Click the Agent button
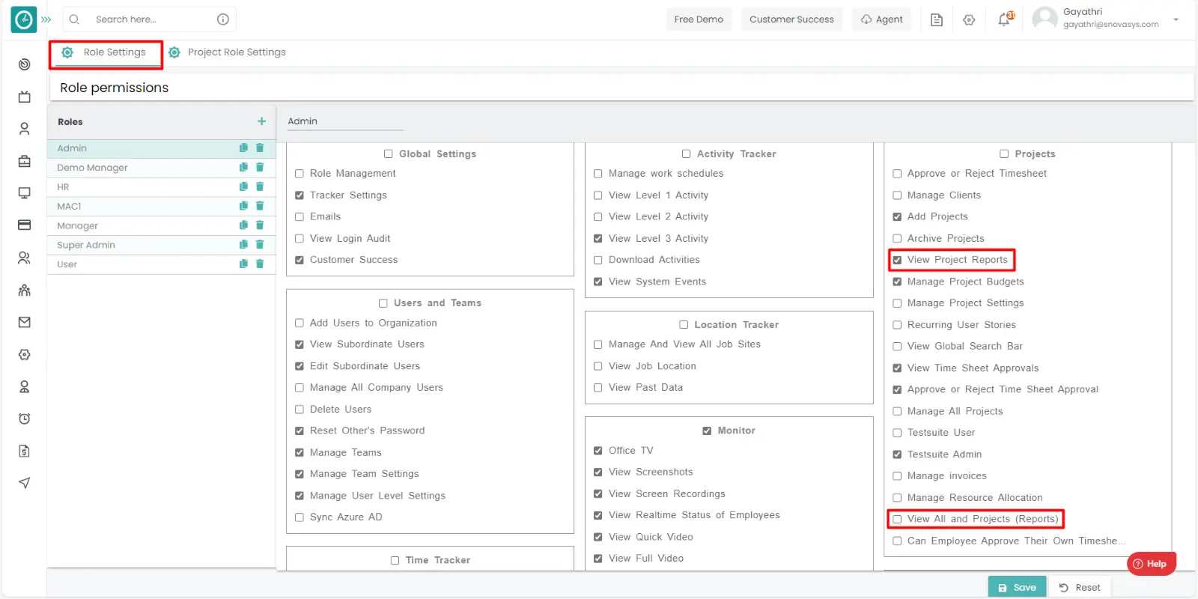Screen dimensions: 1198x599 (881, 19)
